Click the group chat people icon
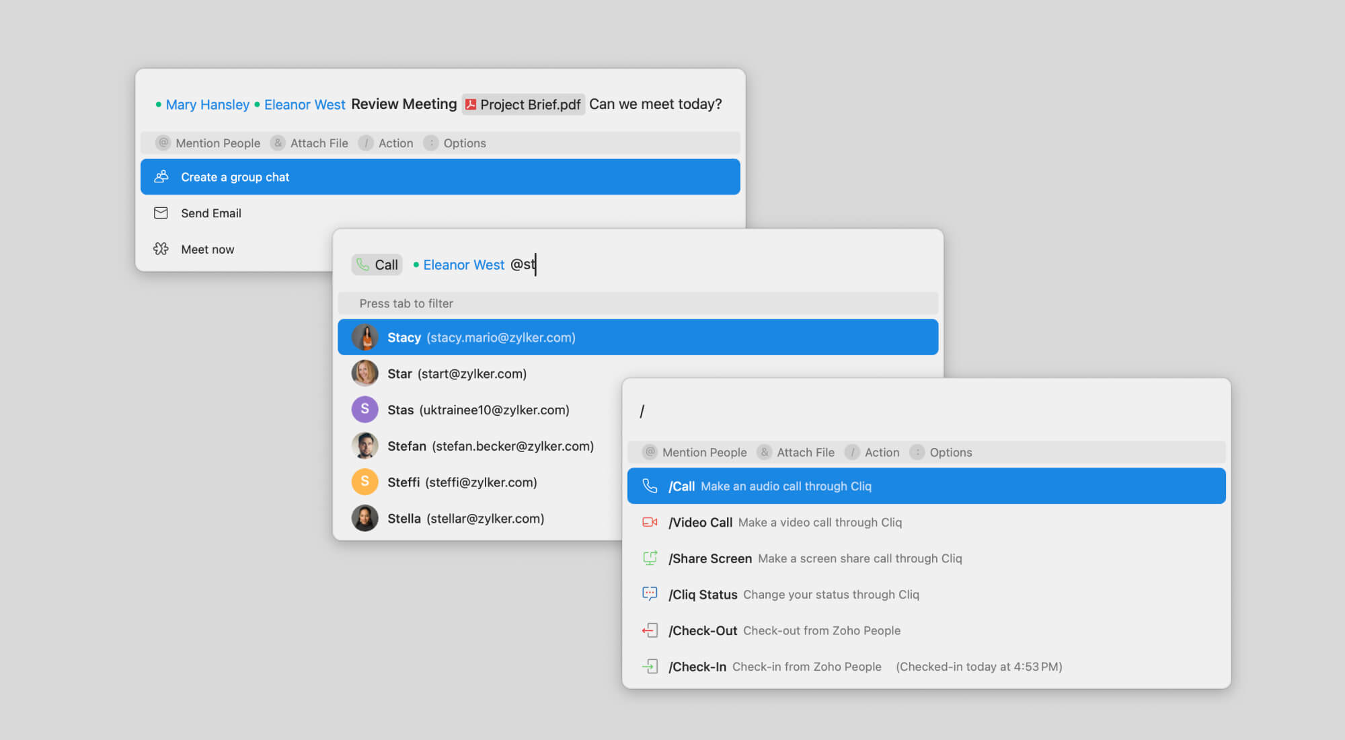1345x740 pixels. point(161,177)
